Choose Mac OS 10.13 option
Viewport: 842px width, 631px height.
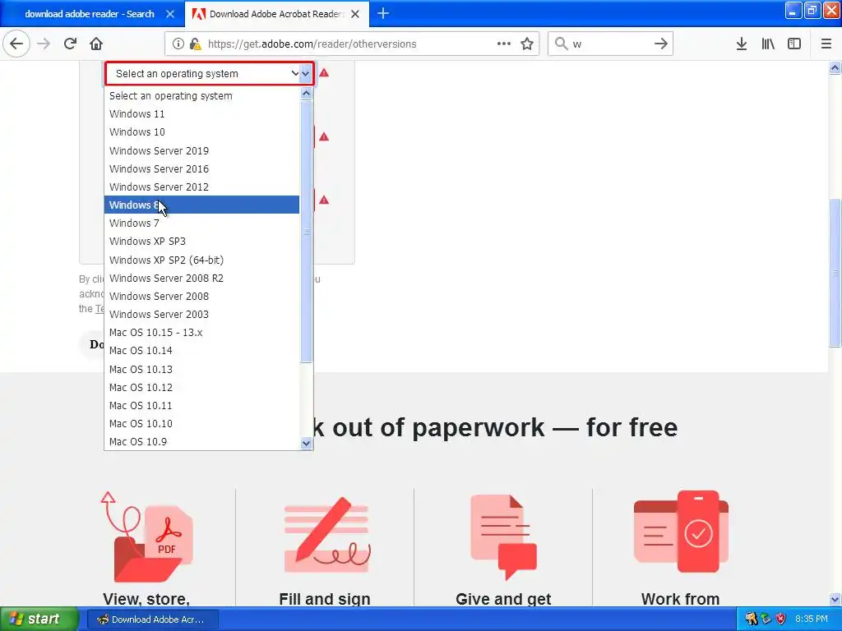click(201, 369)
